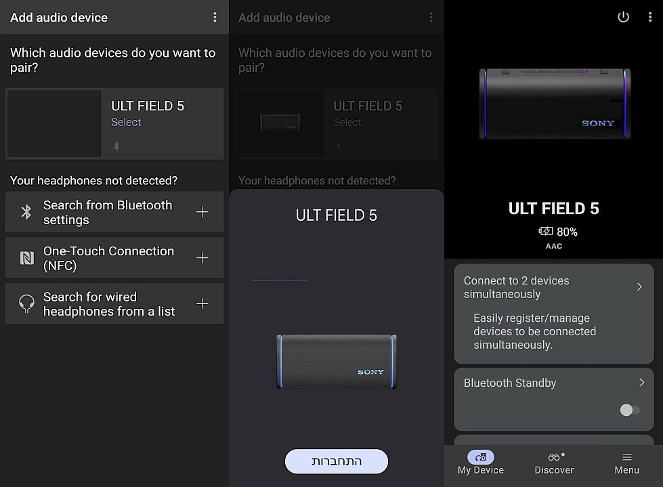Open the Menu tab
663x487 pixels.
tap(626, 463)
